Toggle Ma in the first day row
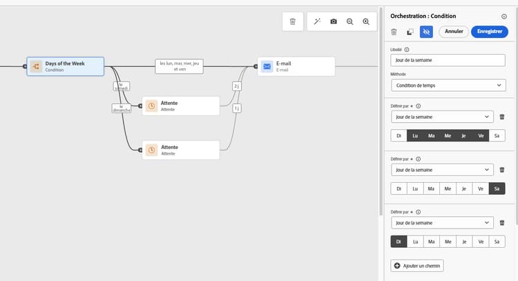Viewport: 518px width, 281px height. tap(431, 136)
